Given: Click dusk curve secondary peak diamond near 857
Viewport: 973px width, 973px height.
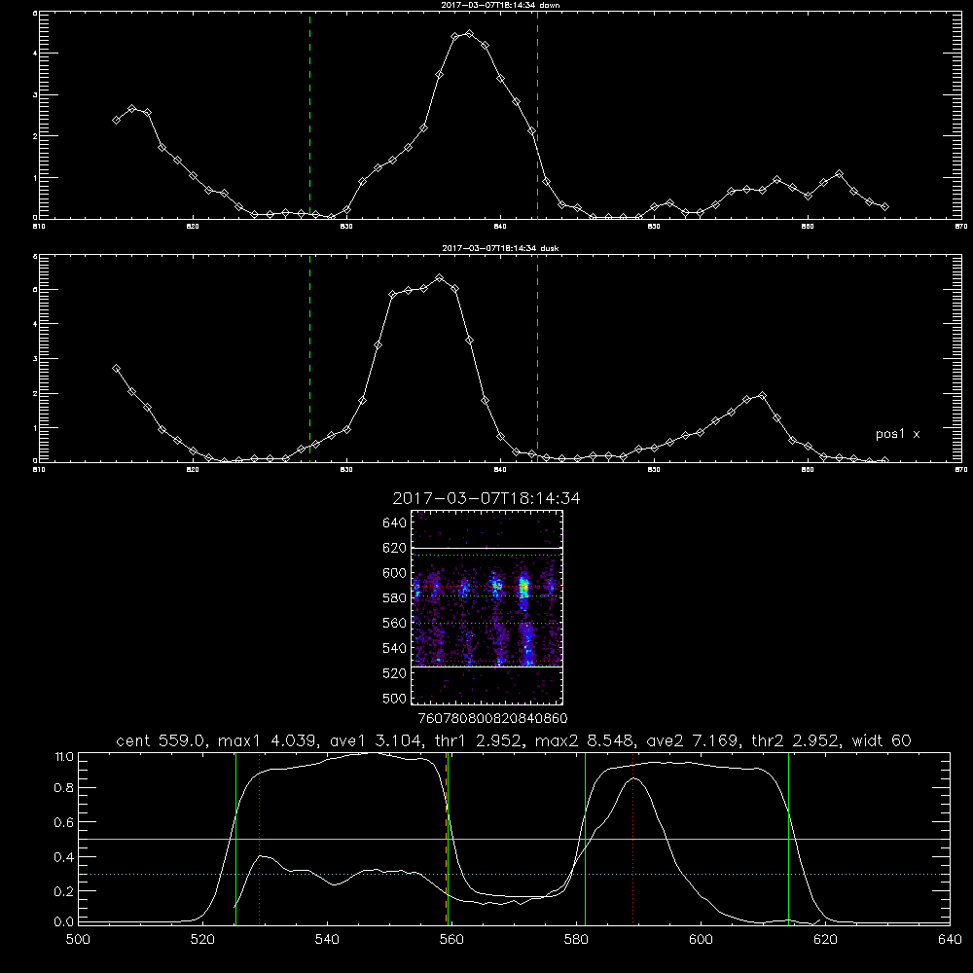Looking at the screenshot, I should 763,395.
